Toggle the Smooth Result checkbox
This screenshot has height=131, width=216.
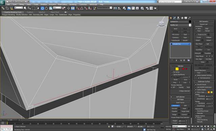coord(196,84)
